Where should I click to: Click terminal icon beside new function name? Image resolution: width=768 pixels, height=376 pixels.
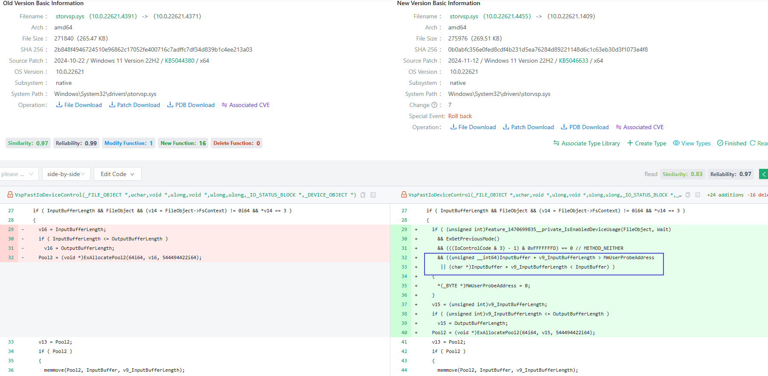pos(698,195)
